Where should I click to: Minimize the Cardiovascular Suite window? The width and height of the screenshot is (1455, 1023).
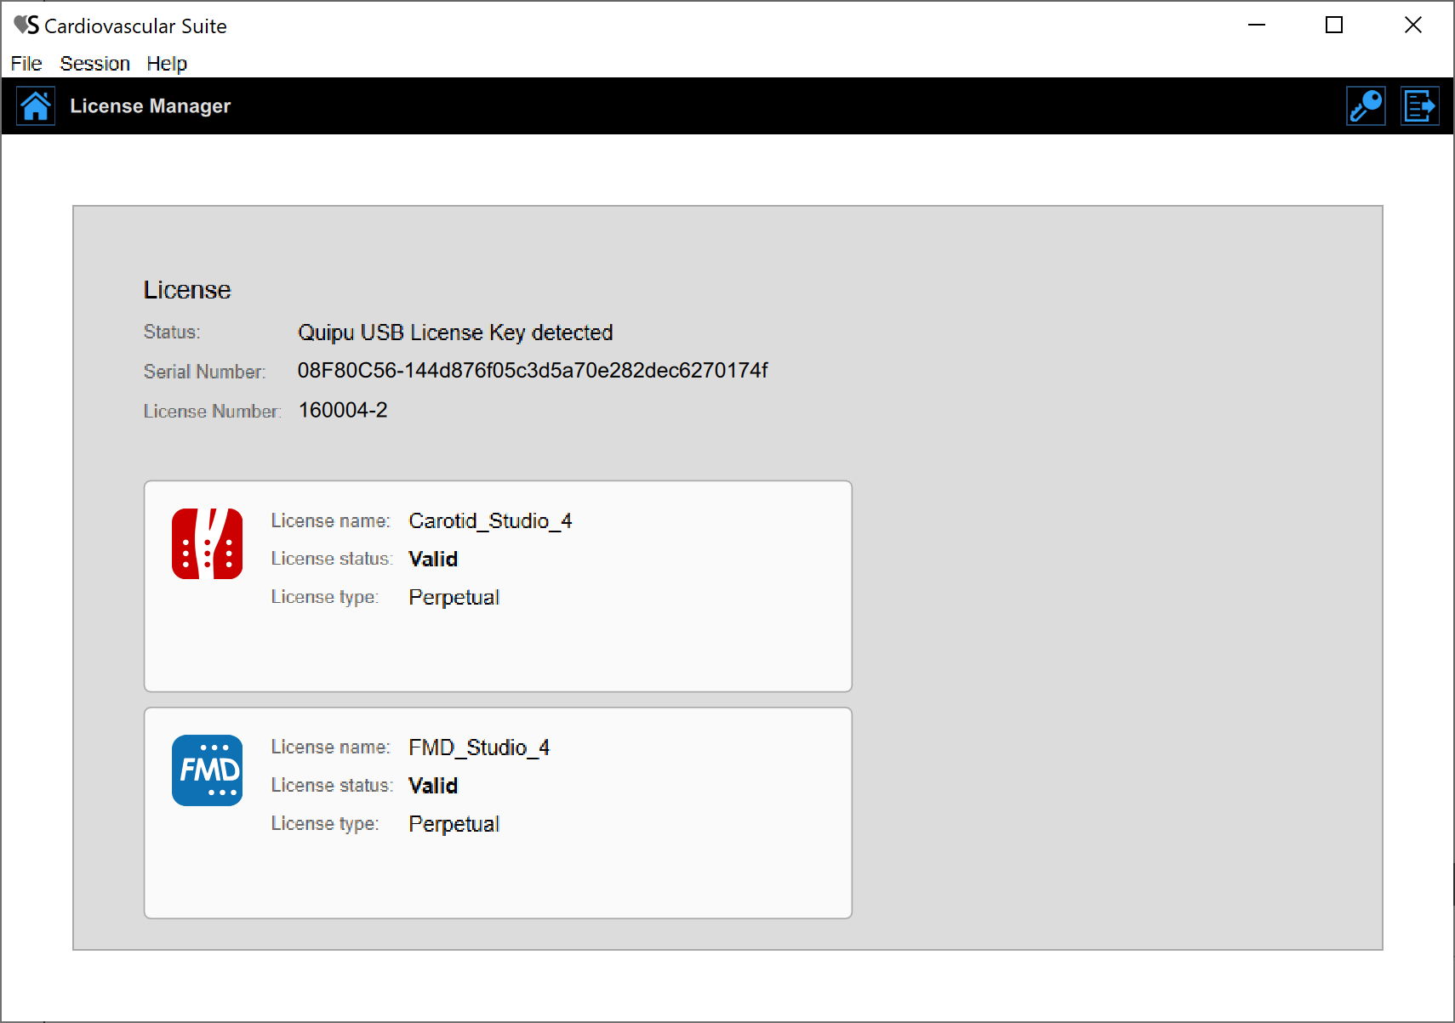(x=1257, y=26)
